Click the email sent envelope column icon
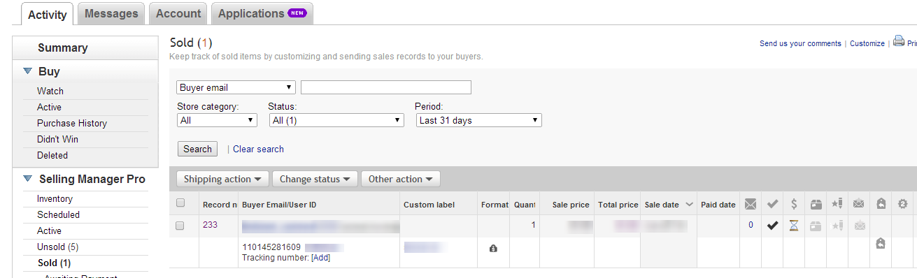Image resolution: width=917 pixels, height=278 pixels. (x=751, y=204)
